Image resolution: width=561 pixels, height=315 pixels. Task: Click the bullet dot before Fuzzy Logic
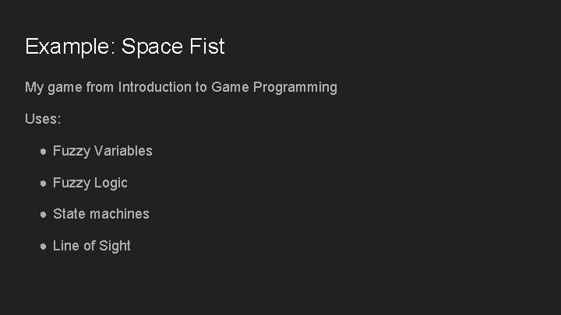(44, 183)
